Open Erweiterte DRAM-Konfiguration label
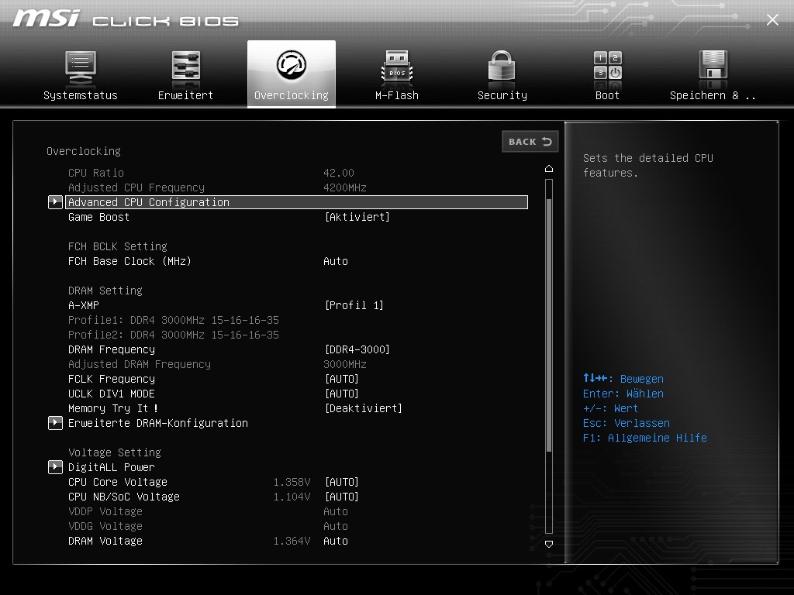Screen dimensions: 794x595 click(x=158, y=423)
